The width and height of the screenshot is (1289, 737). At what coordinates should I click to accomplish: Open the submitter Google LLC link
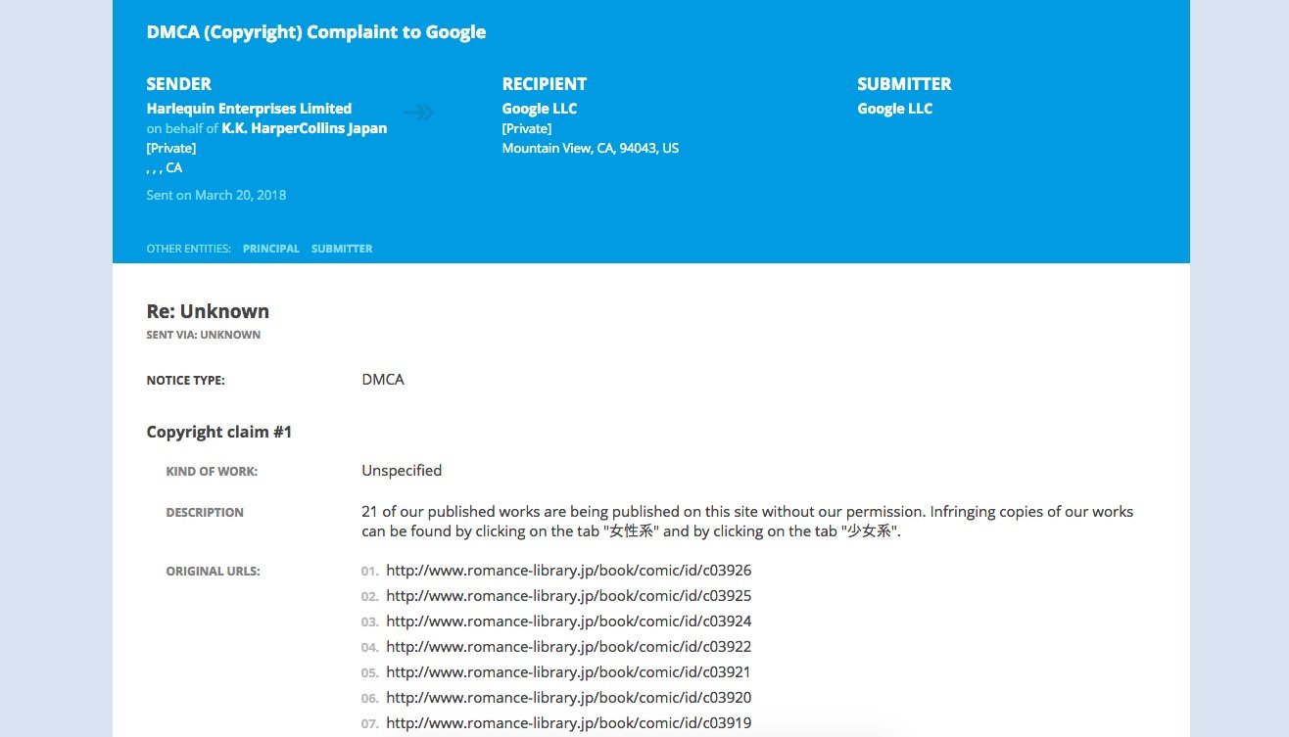(895, 109)
